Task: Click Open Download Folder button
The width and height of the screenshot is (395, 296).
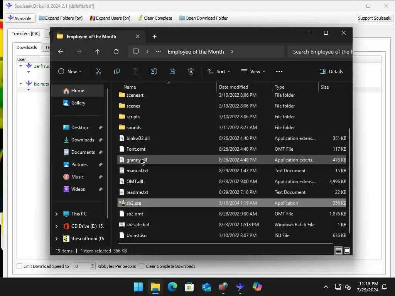Action: click(203, 18)
